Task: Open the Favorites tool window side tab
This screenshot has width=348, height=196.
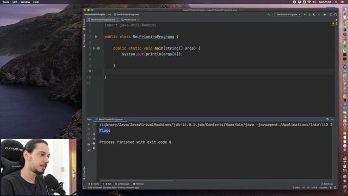Action: pos(84,173)
